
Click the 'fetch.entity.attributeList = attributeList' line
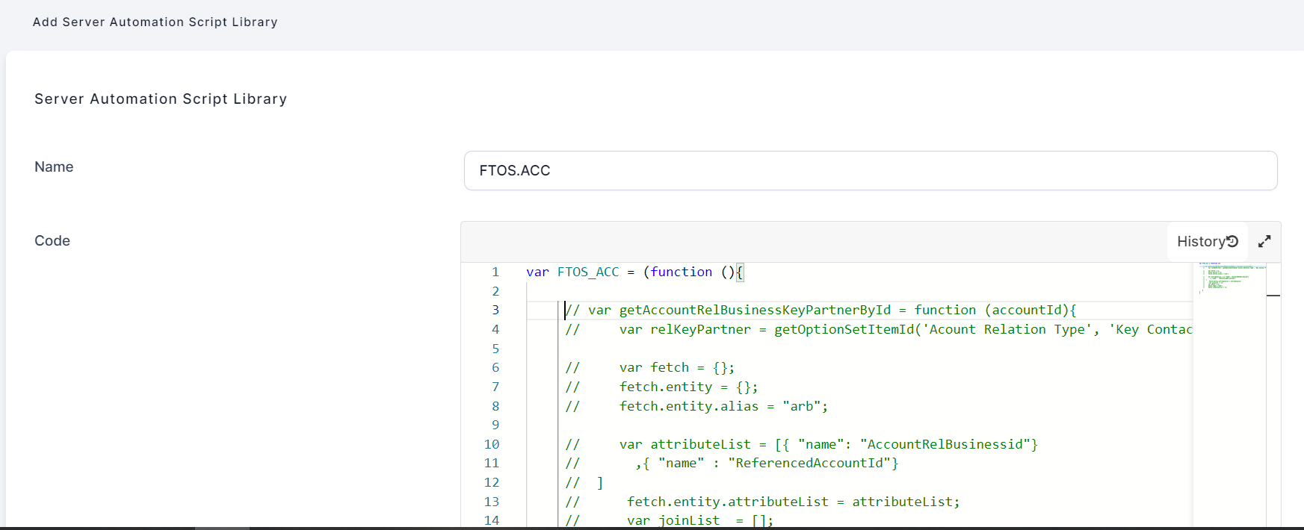792,502
